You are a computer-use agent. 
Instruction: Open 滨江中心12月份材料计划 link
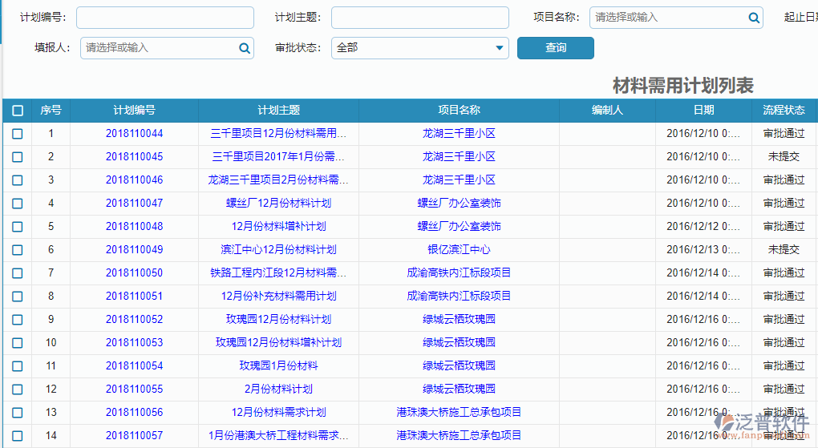pyautogui.click(x=278, y=250)
